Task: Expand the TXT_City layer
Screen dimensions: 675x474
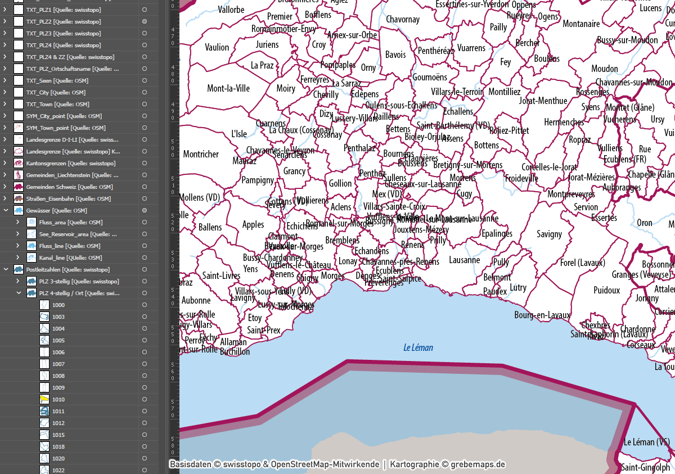Action: click(x=6, y=92)
